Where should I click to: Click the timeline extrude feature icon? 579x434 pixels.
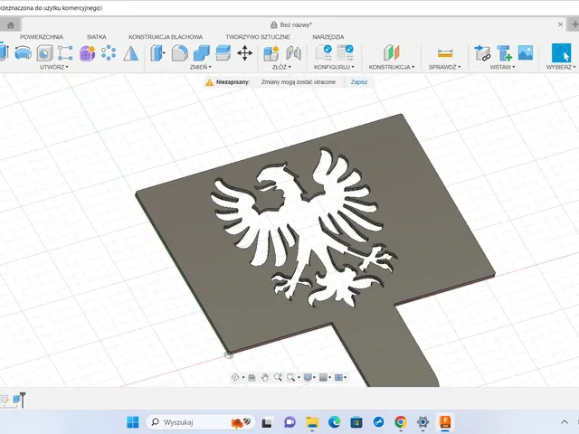pos(16,399)
